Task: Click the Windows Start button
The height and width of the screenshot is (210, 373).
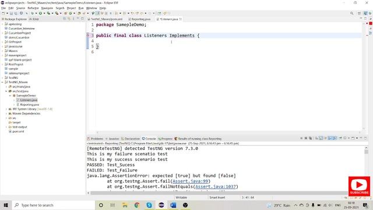Action: point(6,205)
